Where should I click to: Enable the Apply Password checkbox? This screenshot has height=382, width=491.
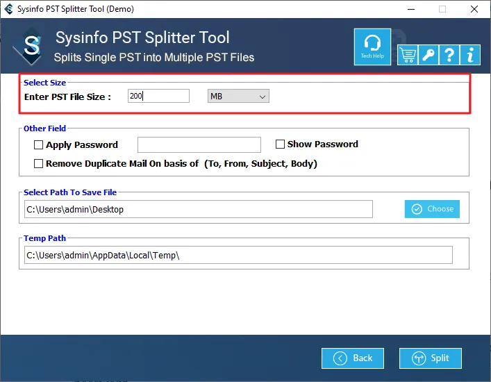click(x=38, y=145)
